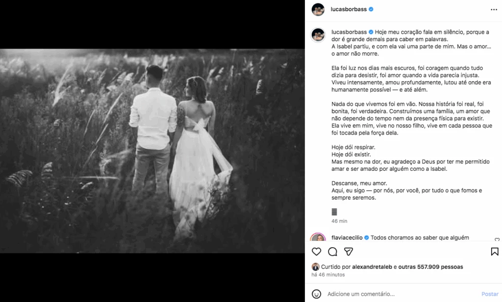Open lucasborbass username link in the caption
This screenshot has height=302, width=502.
pyautogui.click(x=349, y=32)
